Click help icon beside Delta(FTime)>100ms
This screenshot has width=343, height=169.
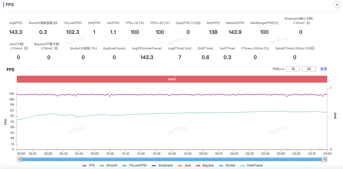coord(313,48)
